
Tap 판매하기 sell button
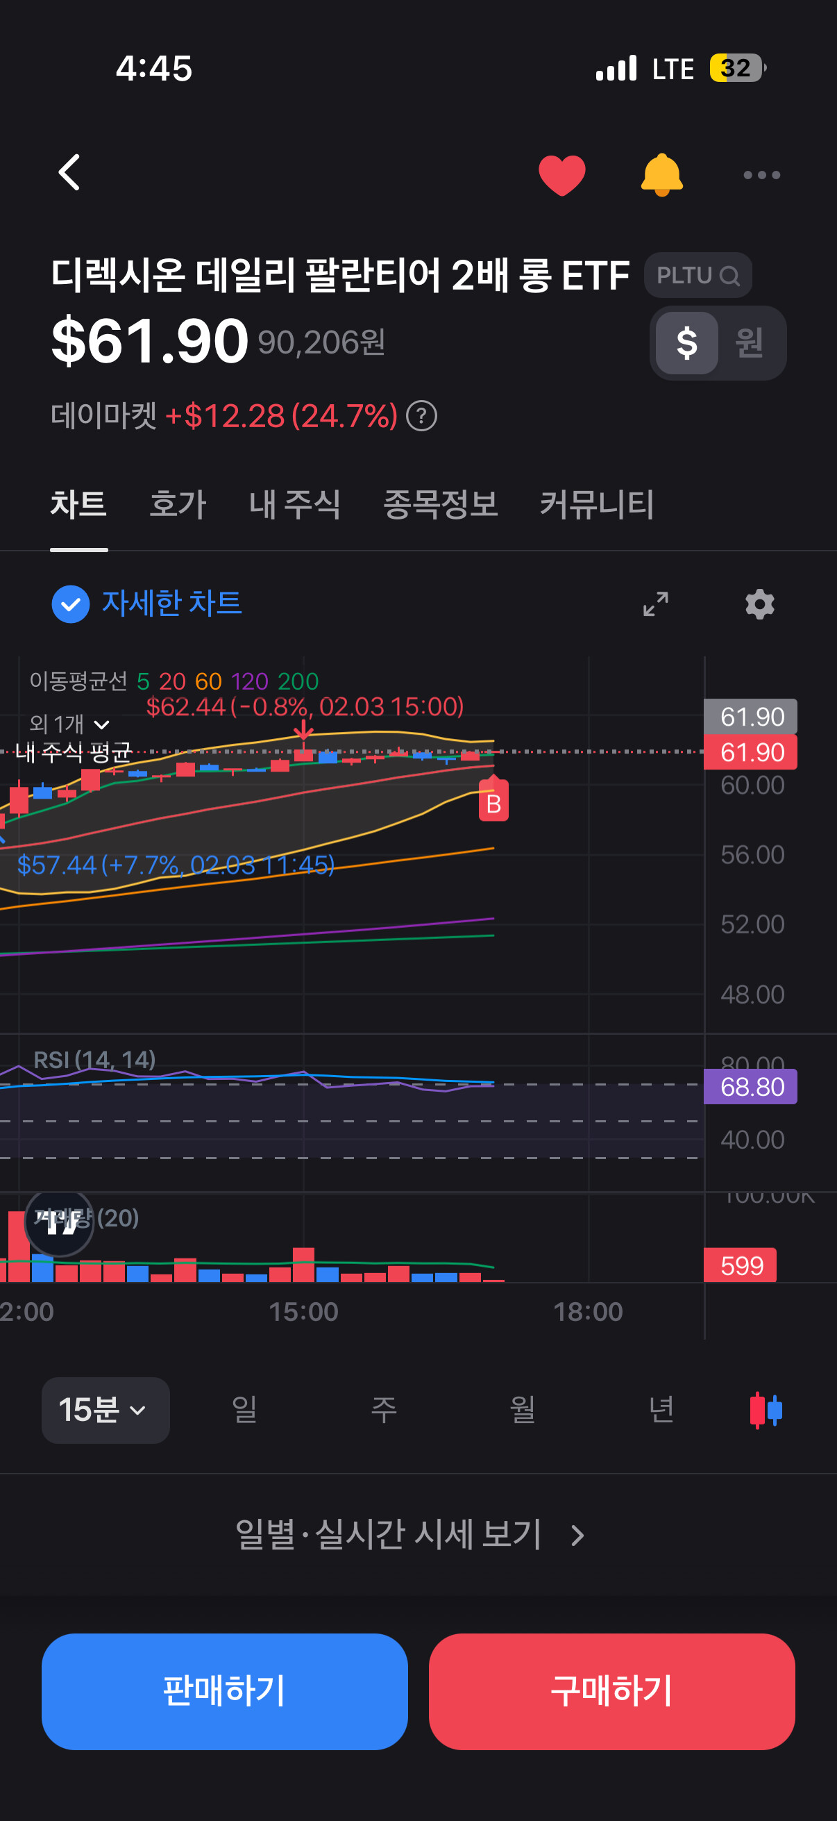225,1691
